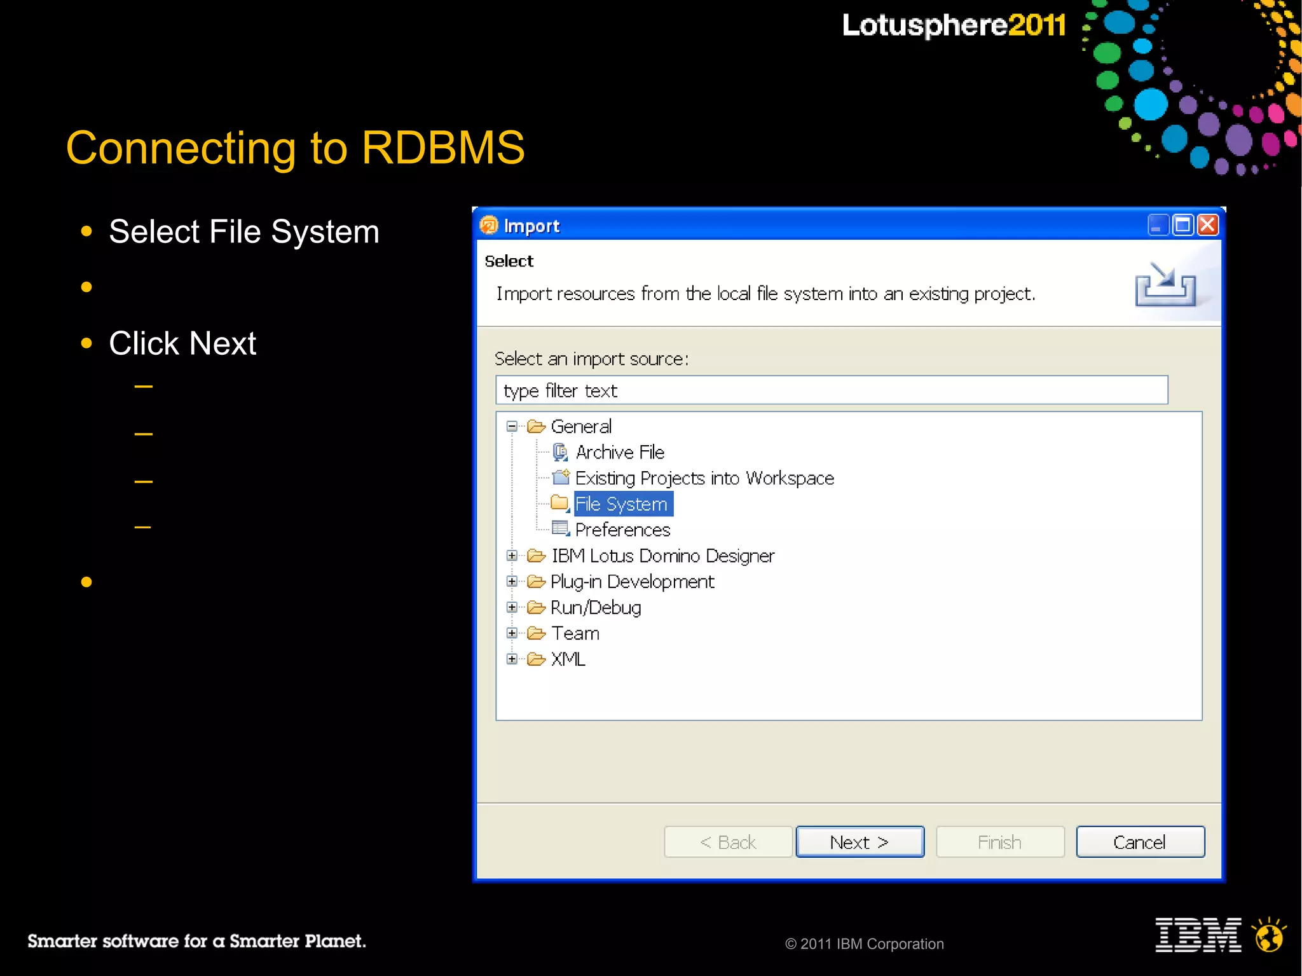Expand the Run/Debug node
The width and height of the screenshot is (1302, 976).
(512, 607)
